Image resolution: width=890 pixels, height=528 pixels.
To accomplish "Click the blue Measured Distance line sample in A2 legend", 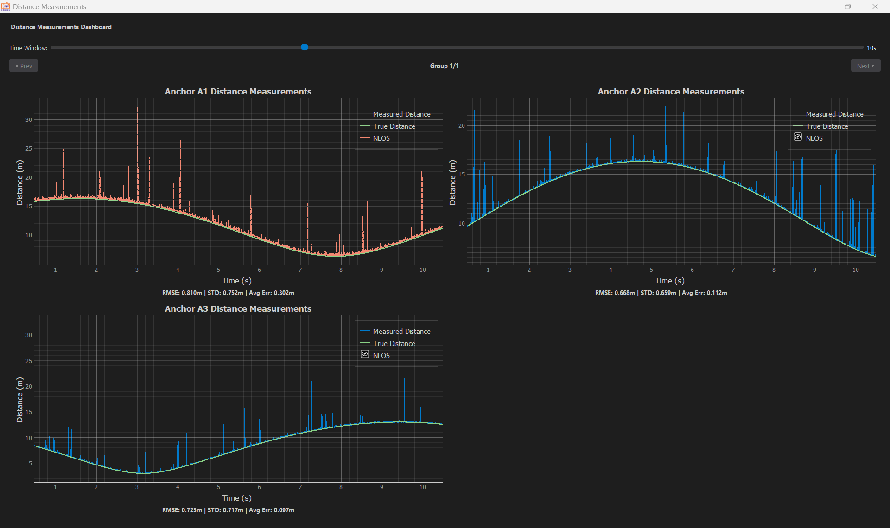I will pyautogui.click(x=798, y=113).
